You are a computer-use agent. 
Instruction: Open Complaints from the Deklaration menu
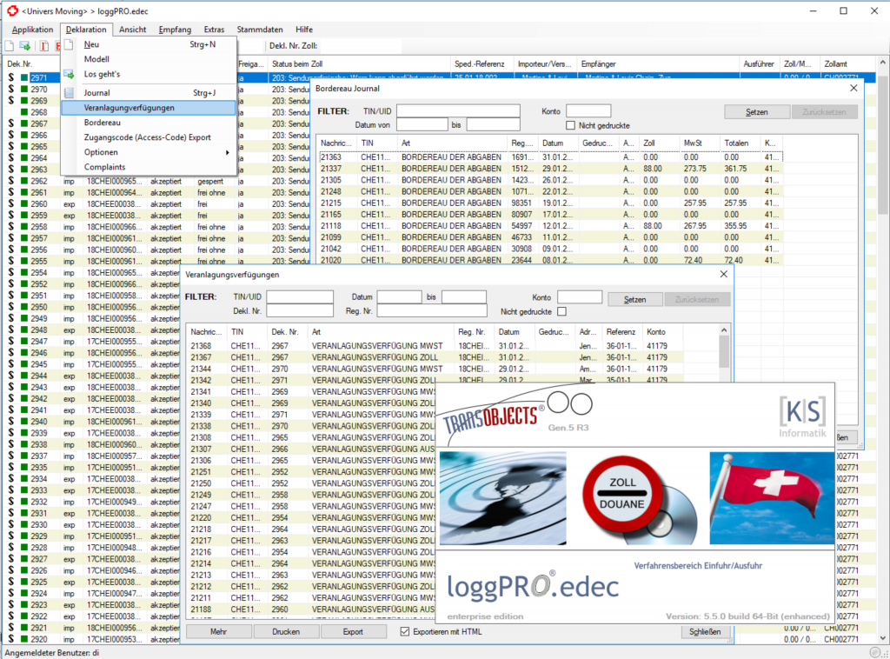[x=148, y=167]
